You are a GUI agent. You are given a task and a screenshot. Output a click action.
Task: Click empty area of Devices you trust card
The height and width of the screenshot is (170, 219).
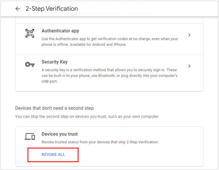pyautogui.click(x=140, y=155)
